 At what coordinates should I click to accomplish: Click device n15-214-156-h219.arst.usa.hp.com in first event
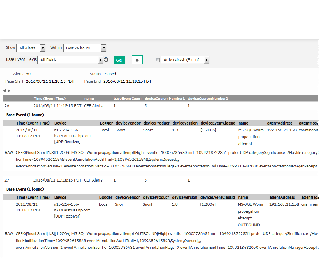[72, 136]
